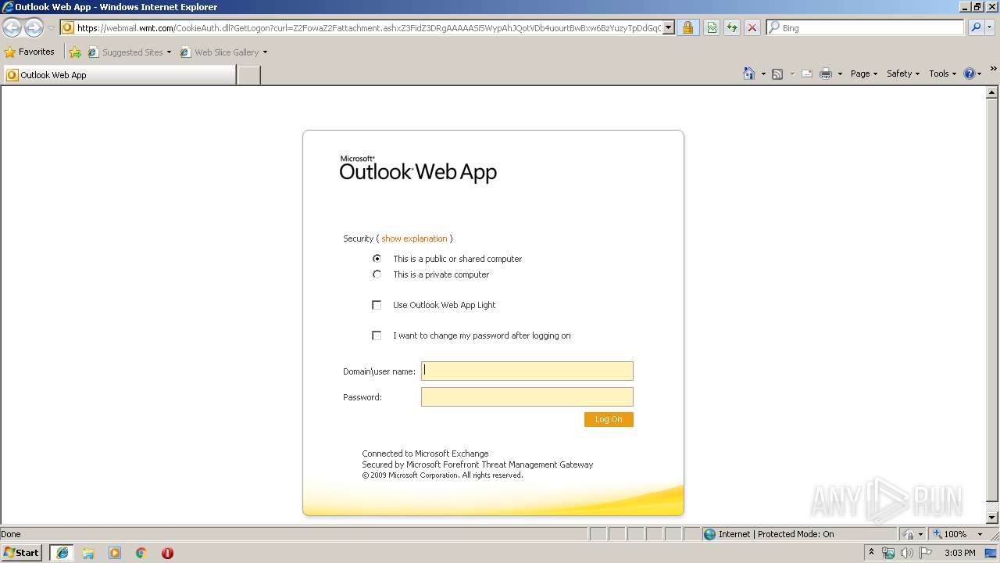The image size is (1000, 563).
Task: Open Recent Pages dropdown arrow
Action: pyautogui.click(x=51, y=28)
